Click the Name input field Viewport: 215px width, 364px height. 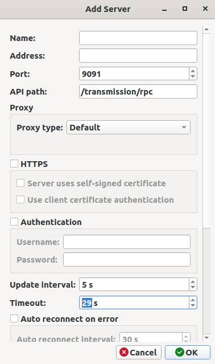[138, 38]
